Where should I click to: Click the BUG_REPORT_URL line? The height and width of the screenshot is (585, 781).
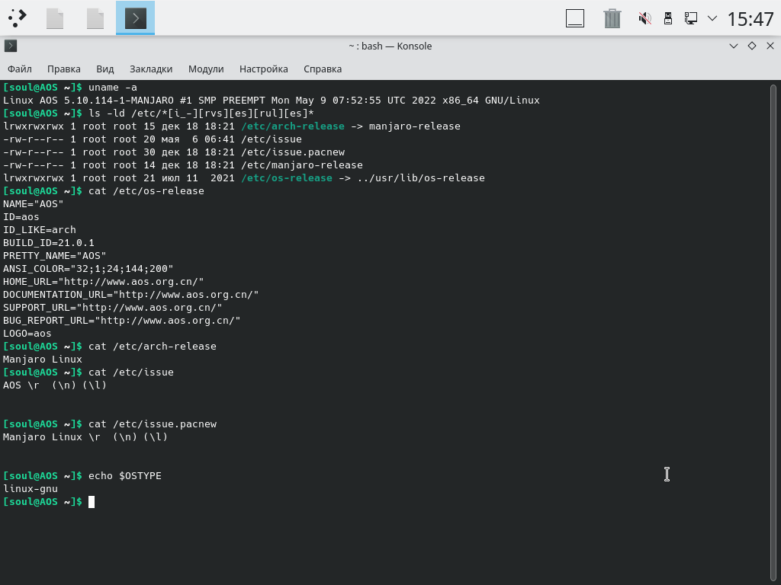122,321
